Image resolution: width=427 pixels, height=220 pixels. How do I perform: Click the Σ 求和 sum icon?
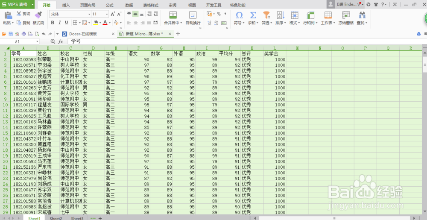[253, 15]
